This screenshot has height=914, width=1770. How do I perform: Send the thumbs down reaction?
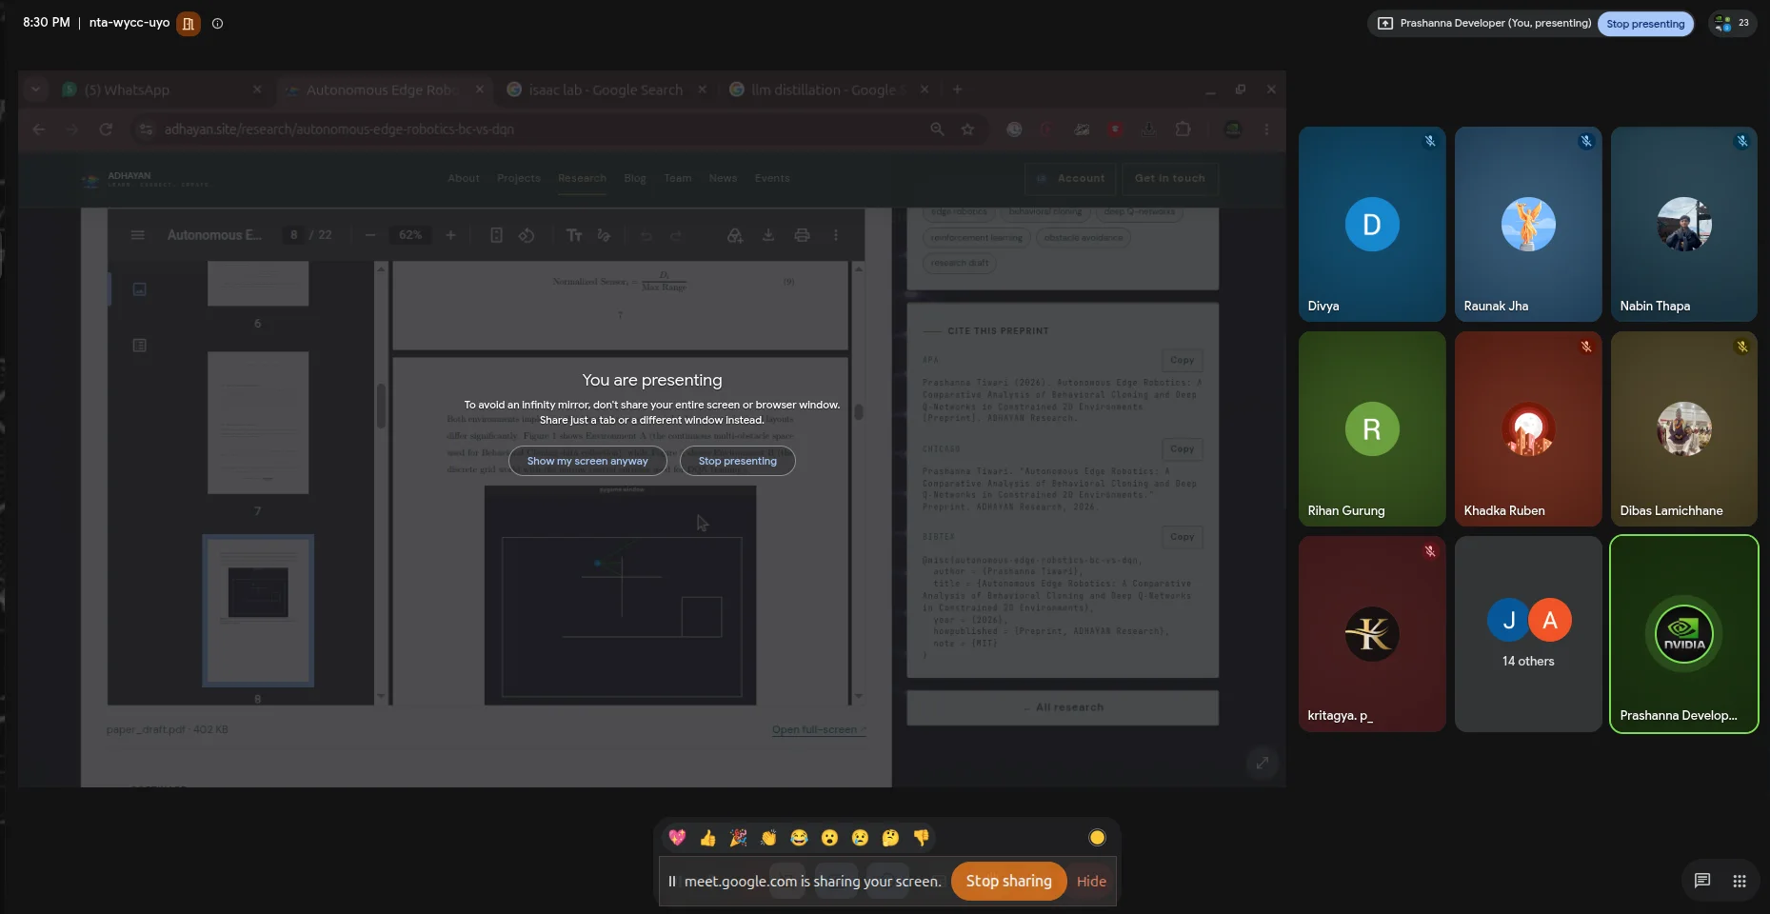[x=921, y=838]
